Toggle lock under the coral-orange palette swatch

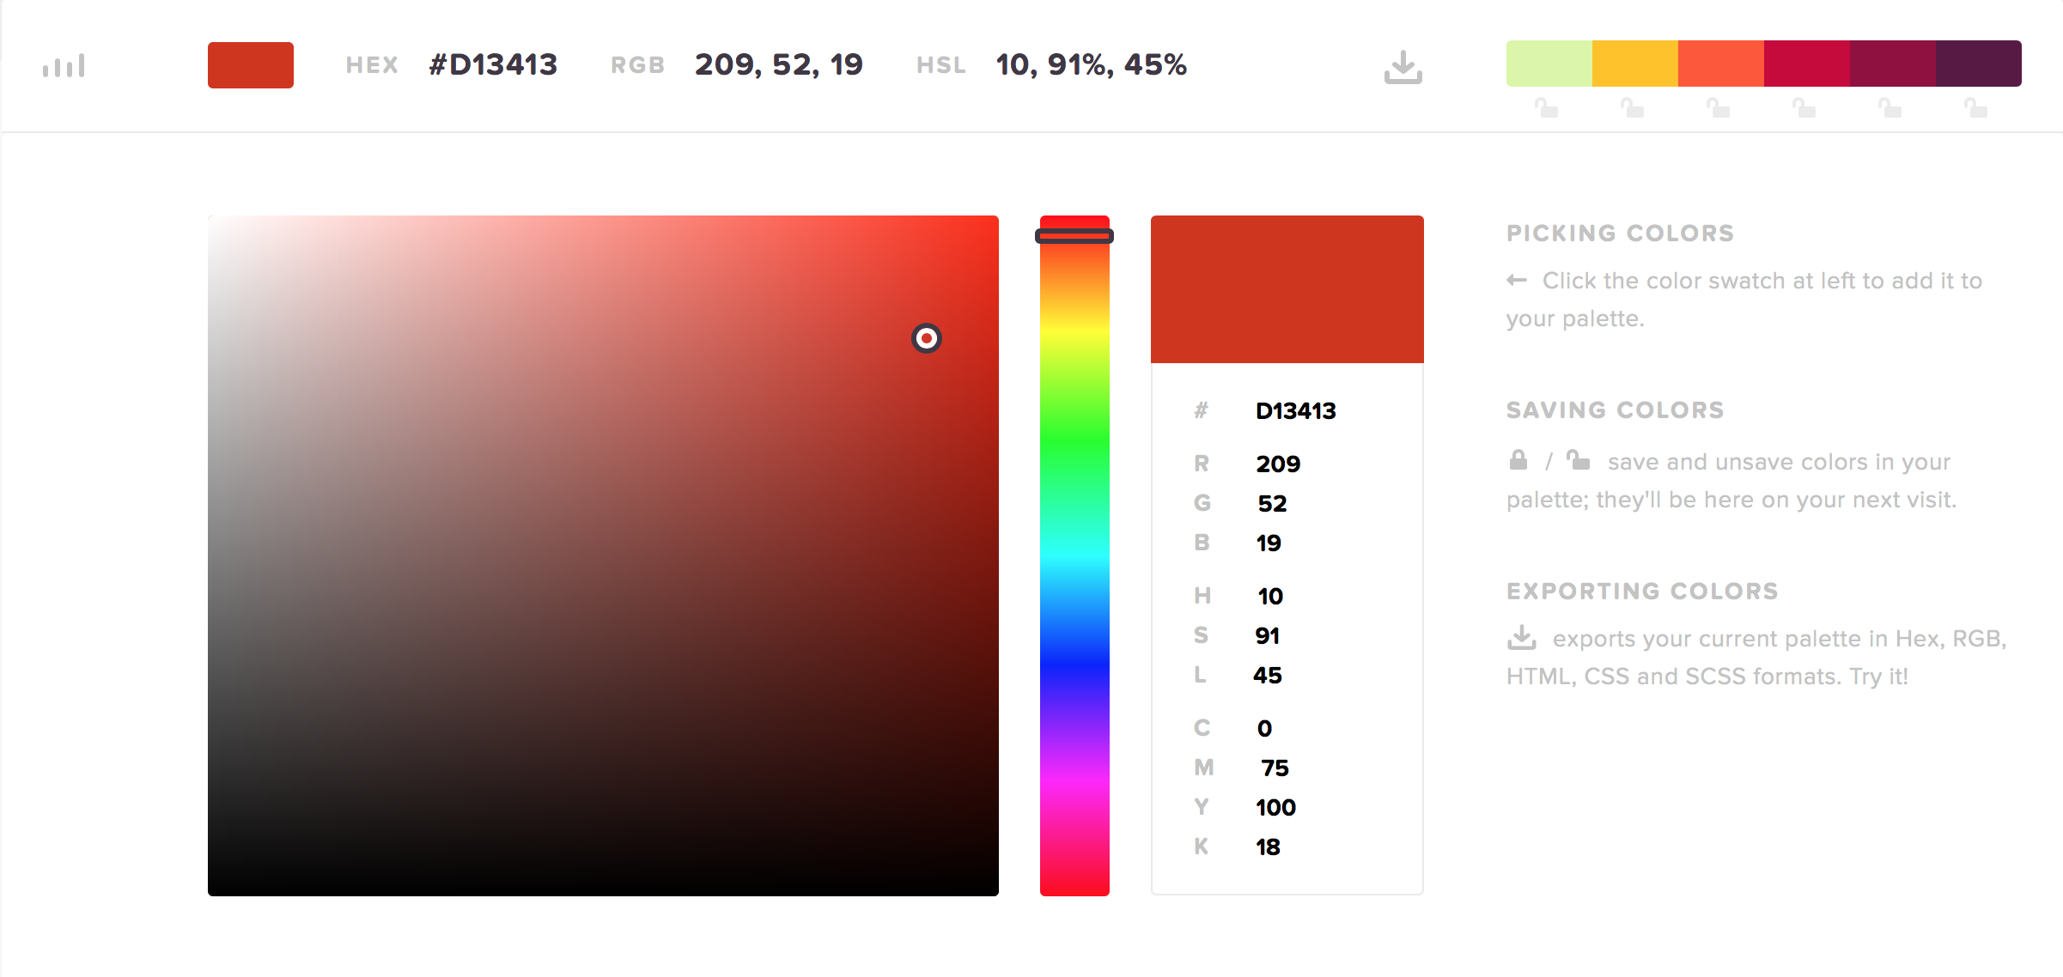(x=1719, y=108)
